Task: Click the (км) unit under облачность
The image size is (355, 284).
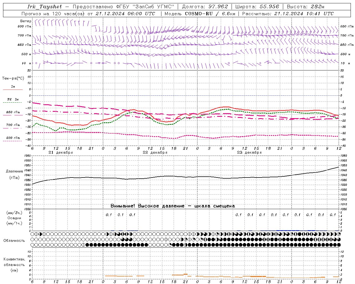Action: coord(14,270)
